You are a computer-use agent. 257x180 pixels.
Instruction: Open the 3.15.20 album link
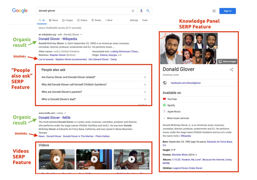coord(176,160)
